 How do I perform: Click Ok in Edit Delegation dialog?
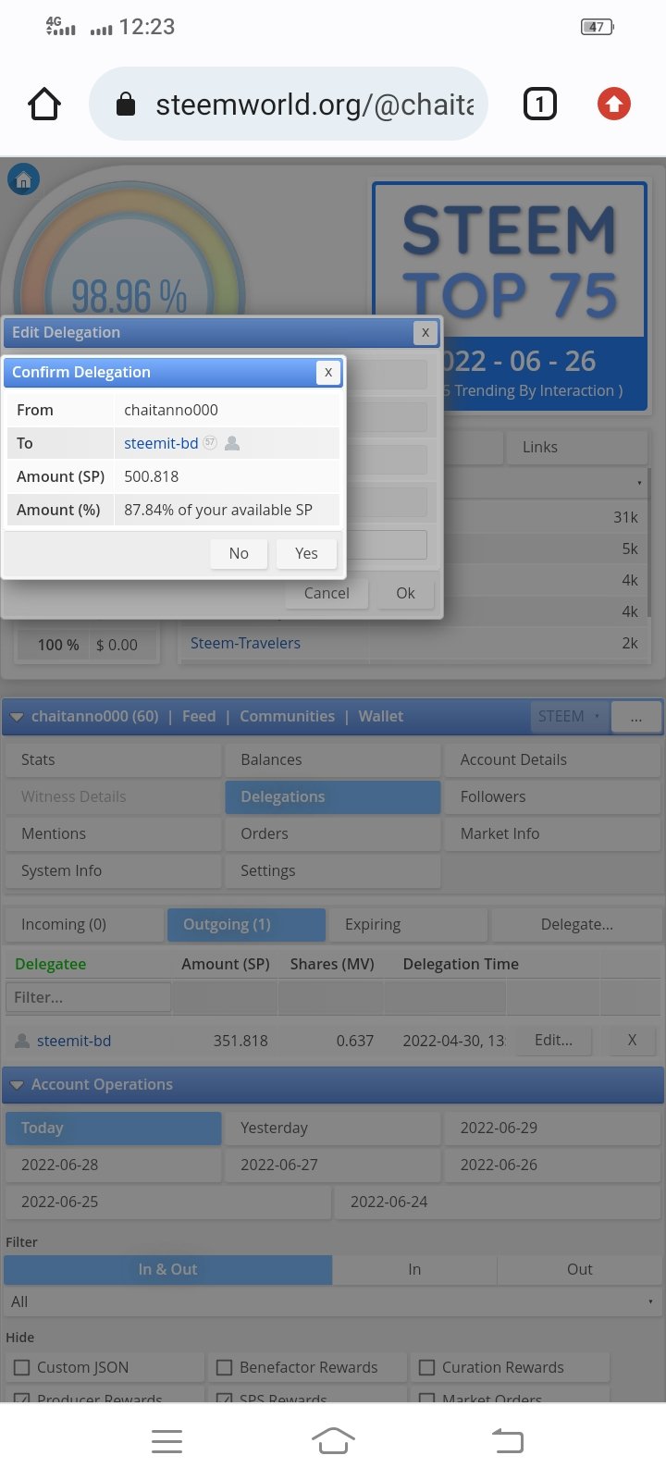(405, 593)
